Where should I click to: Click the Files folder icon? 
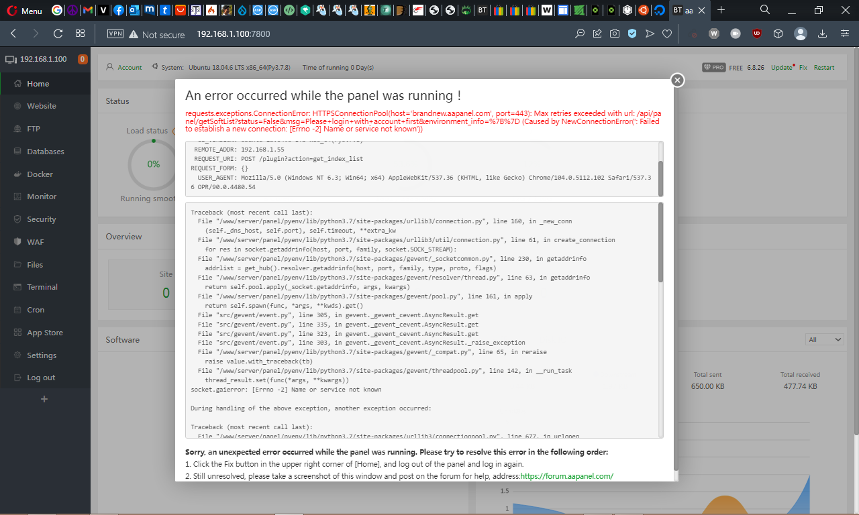tap(17, 265)
